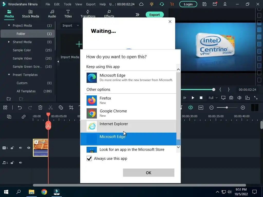Image resolution: width=263 pixels, height=197 pixels.
Task: Select the Logo clip on timeline
Action: point(41,148)
